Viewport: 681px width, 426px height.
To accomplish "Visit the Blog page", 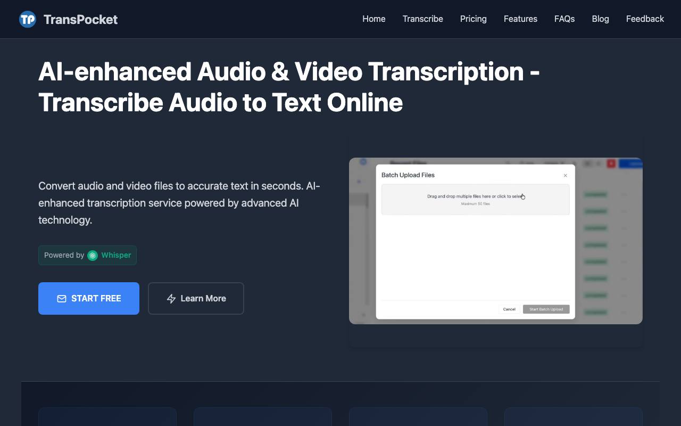I will [600, 19].
